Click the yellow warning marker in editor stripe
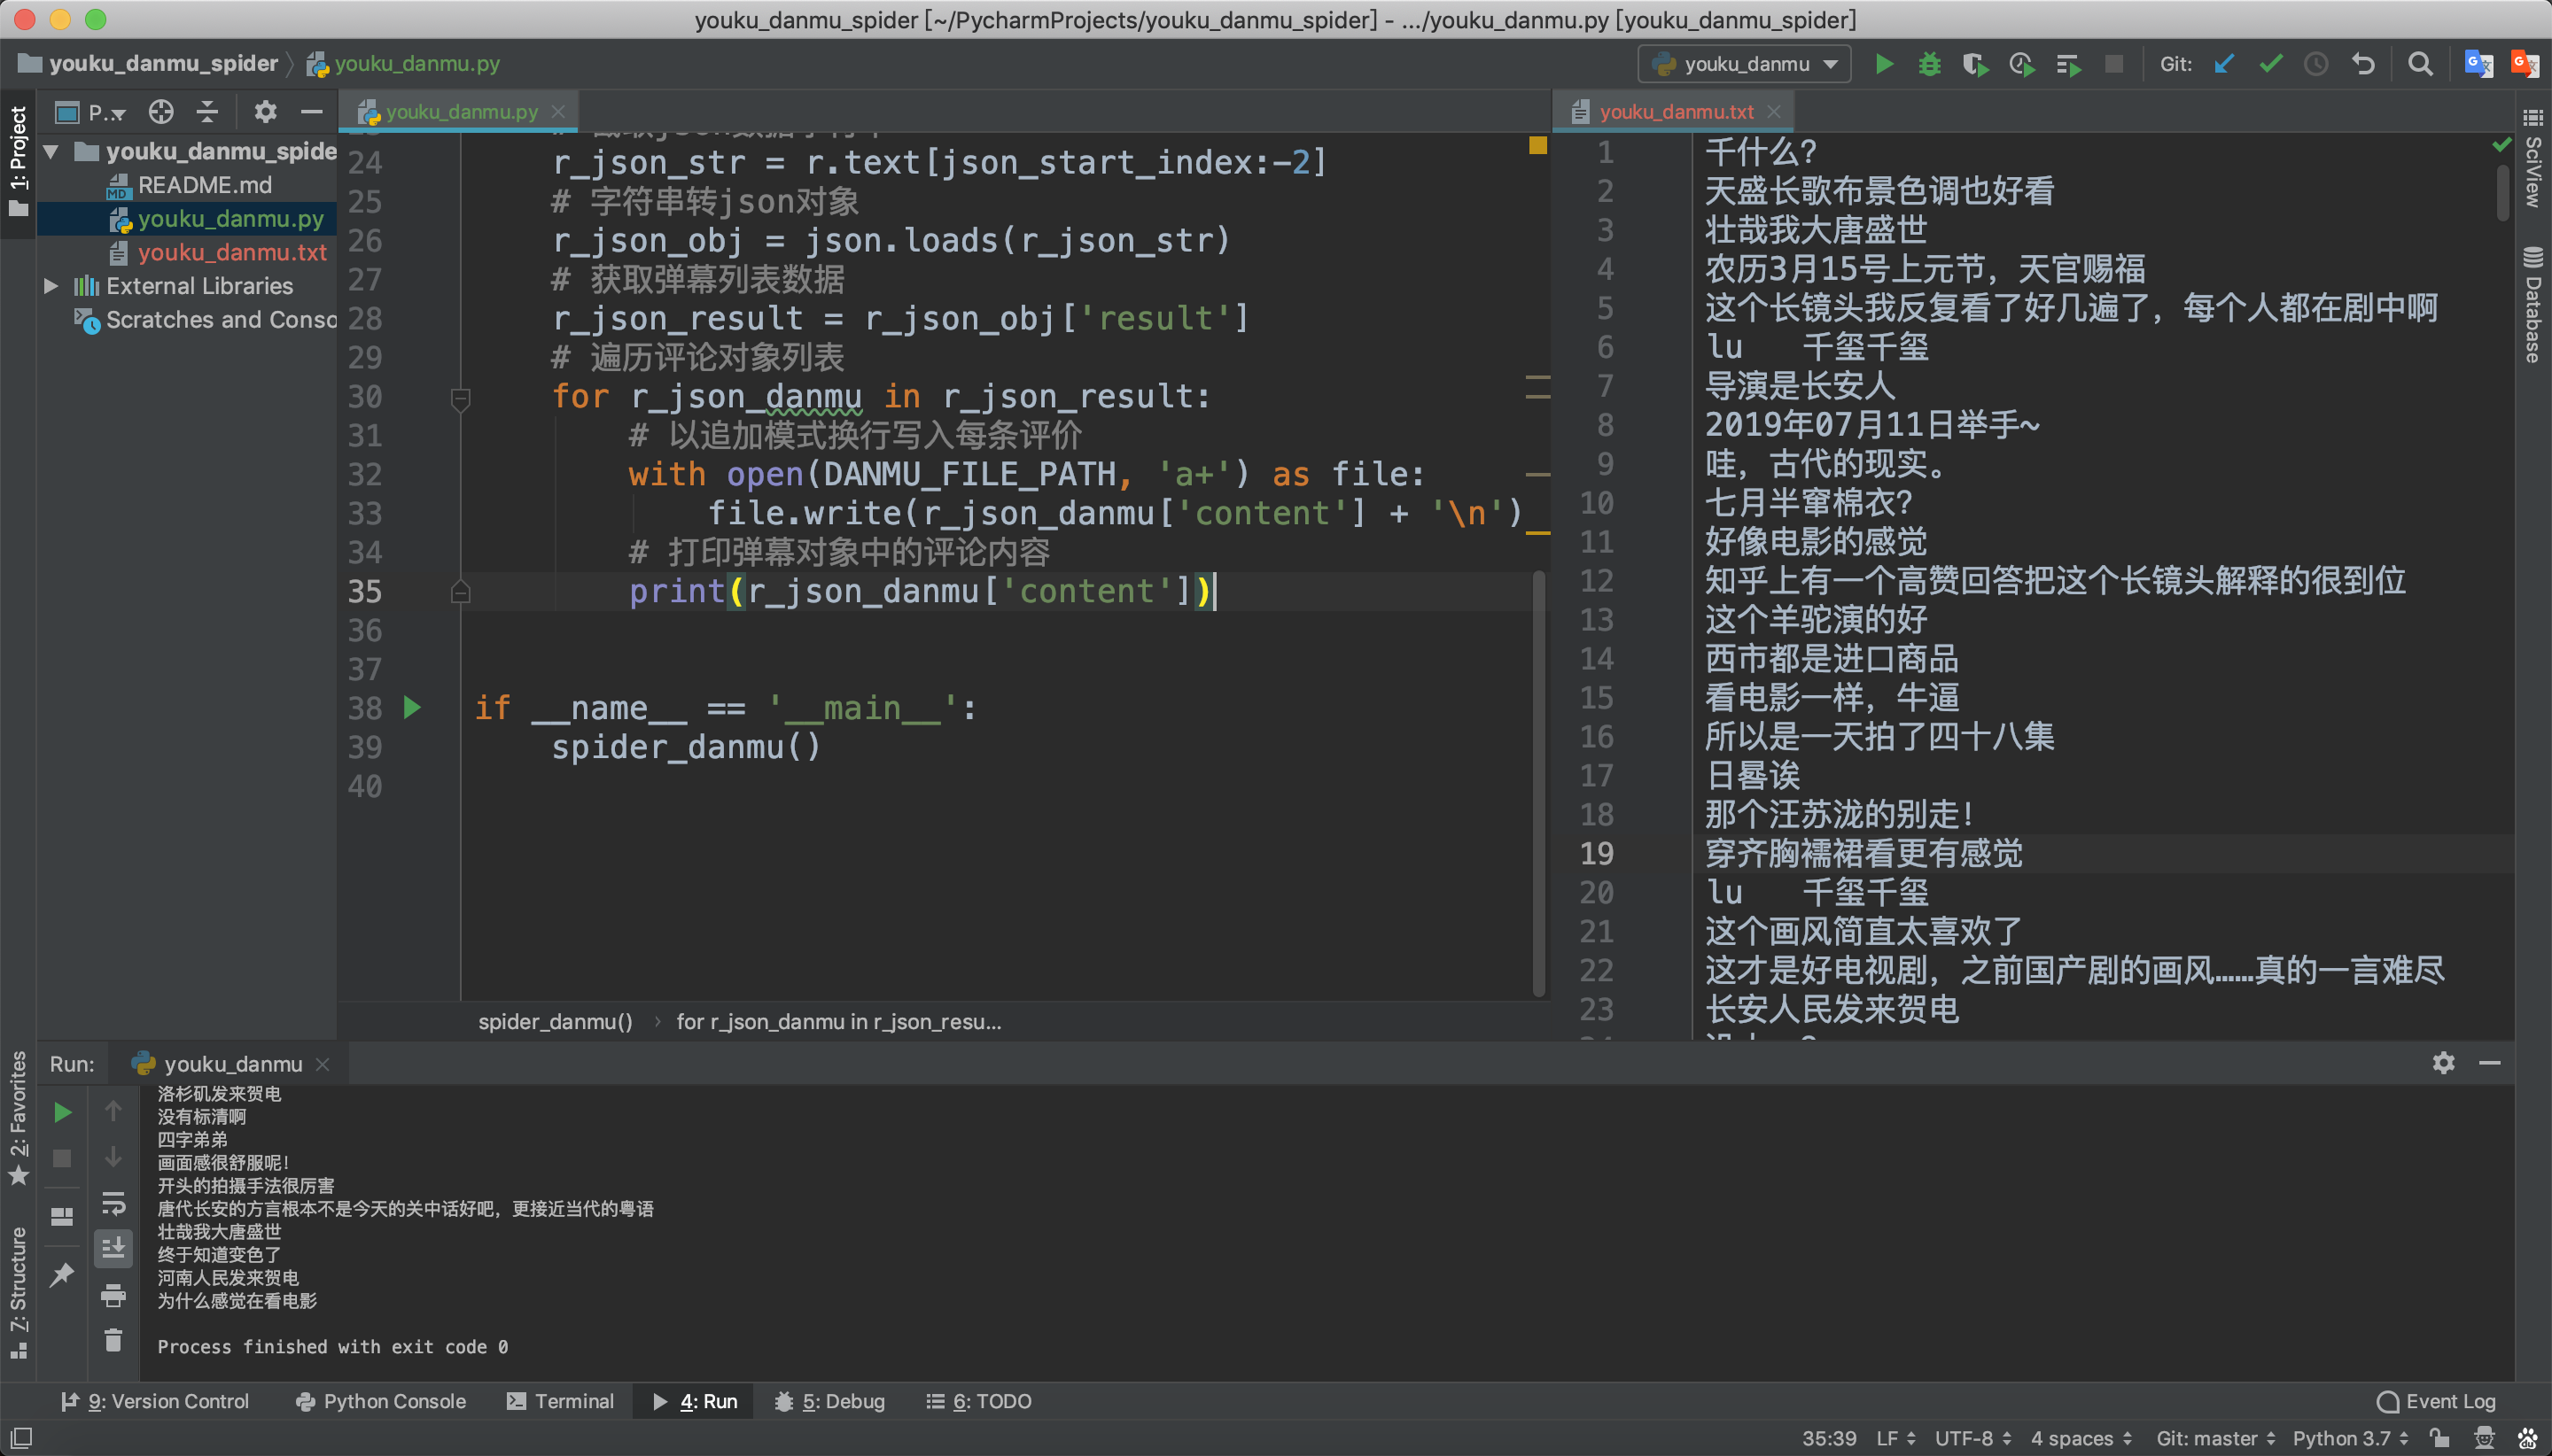The height and width of the screenshot is (1456, 2552). [x=1537, y=146]
